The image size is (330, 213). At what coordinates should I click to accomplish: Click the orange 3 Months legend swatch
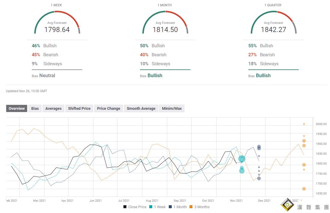tap(191, 207)
